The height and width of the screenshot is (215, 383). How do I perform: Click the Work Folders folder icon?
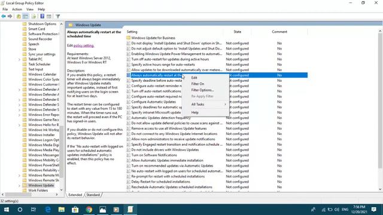click(x=25, y=191)
